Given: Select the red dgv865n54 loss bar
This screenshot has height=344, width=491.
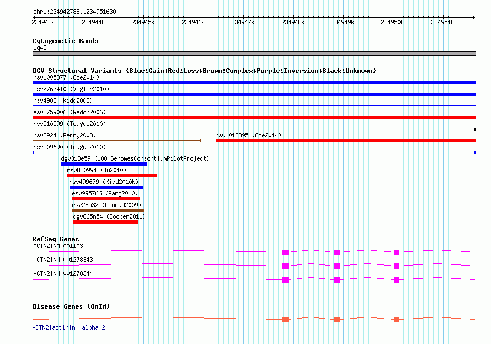Looking at the screenshot, I should pos(106,222).
